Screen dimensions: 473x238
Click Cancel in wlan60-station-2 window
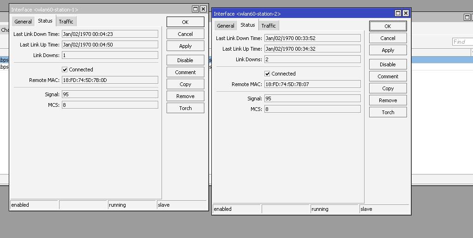[388, 38]
